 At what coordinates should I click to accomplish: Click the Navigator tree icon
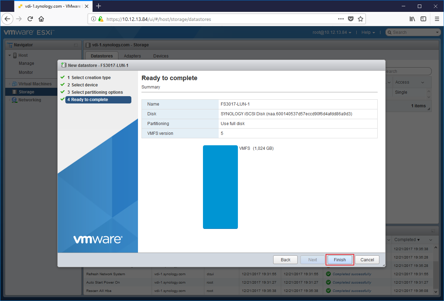10,45
